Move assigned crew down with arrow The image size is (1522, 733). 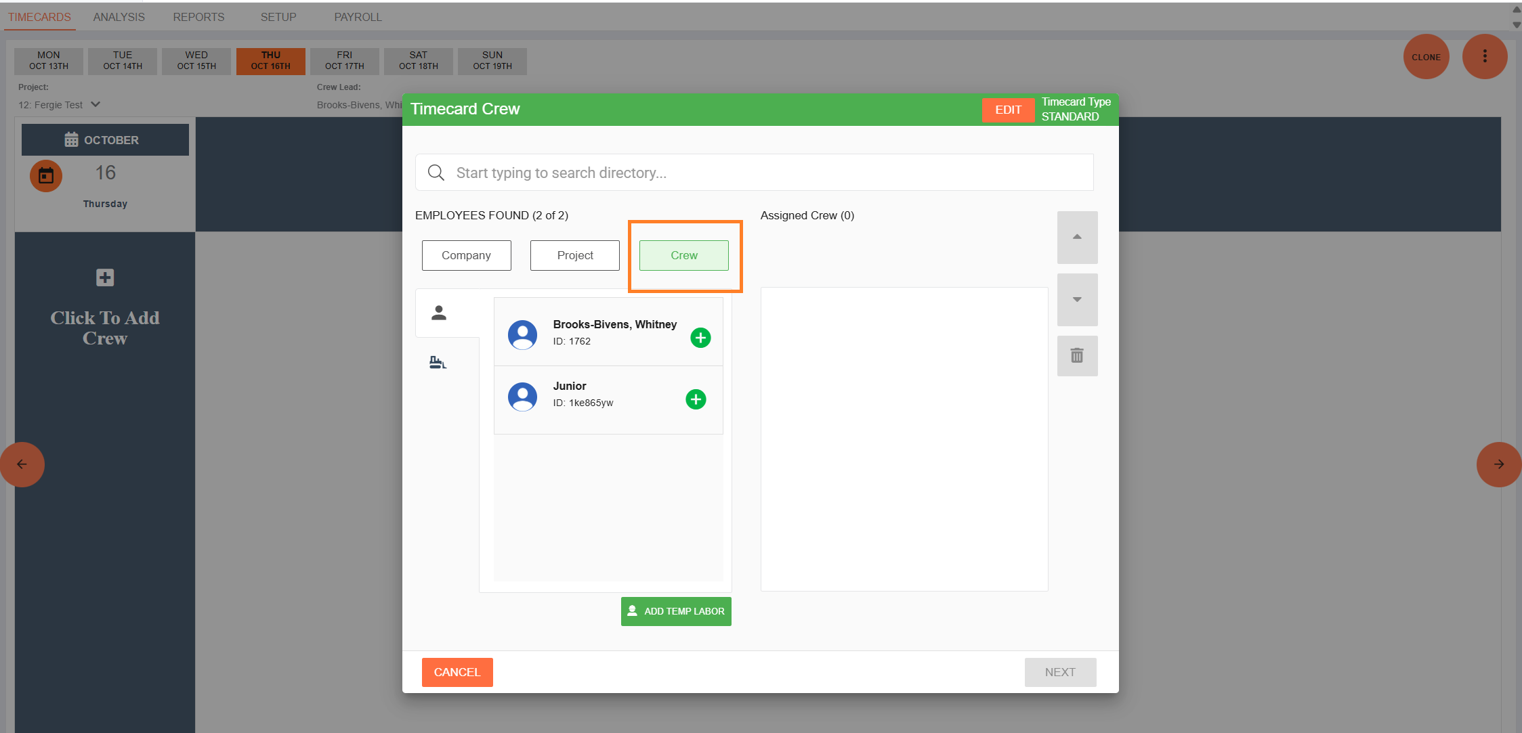(1077, 299)
